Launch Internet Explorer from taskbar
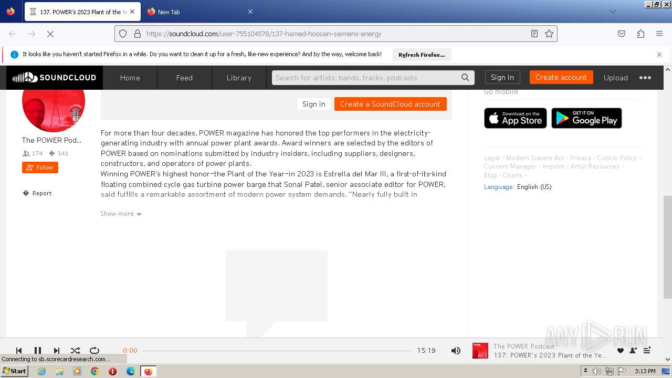 click(41, 371)
